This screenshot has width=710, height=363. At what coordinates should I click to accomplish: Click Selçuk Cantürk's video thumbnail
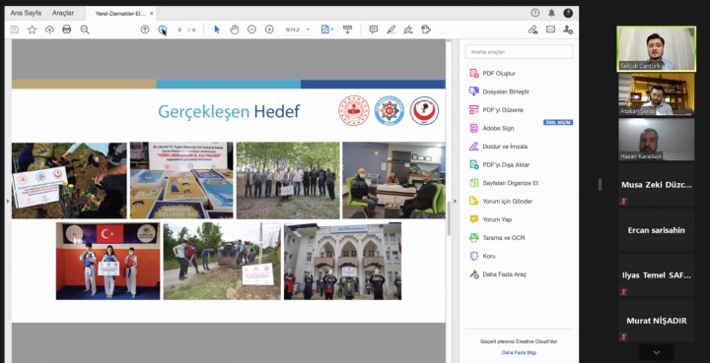point(656,49)
